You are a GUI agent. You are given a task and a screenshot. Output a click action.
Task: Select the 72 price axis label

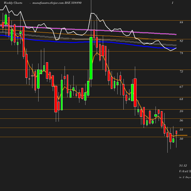[181, 71]
